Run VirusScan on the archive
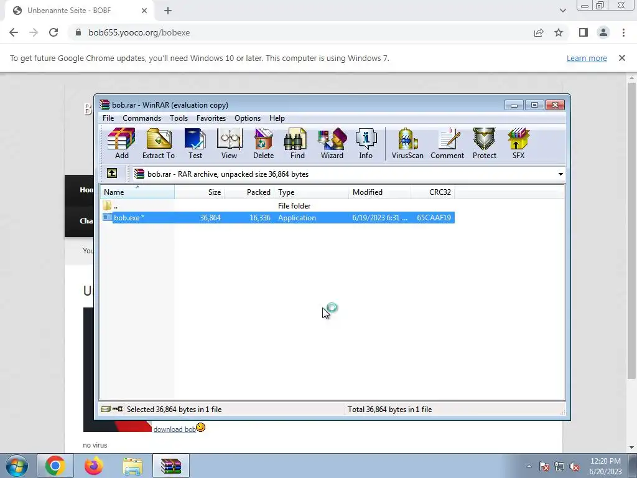Screen dimensions: 637x478 click(407, 144)
